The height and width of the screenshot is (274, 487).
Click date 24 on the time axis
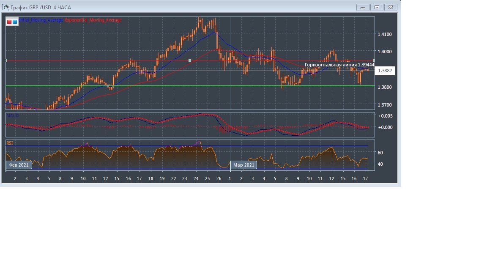point(196,179)
